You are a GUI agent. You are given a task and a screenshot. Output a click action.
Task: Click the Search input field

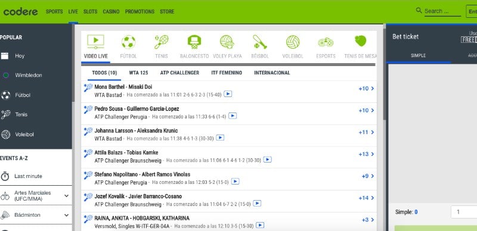pyautogui.click(x=442, y=11)
